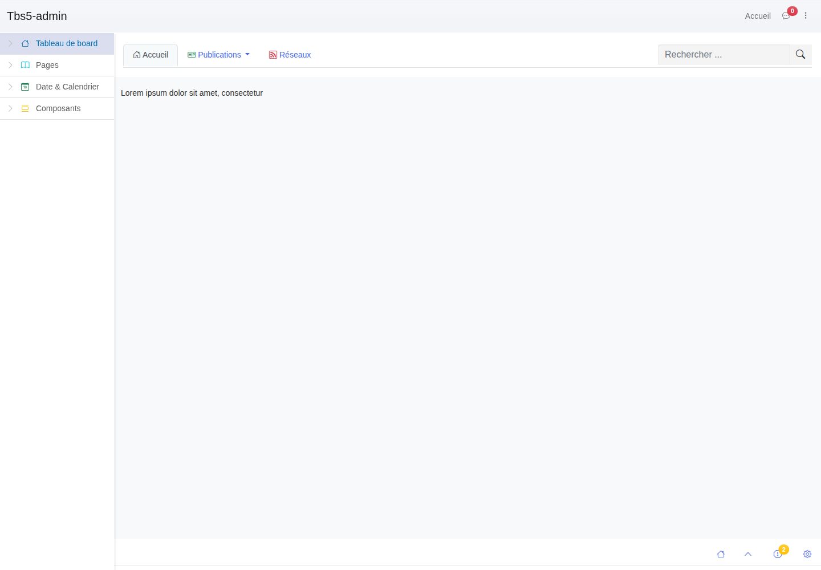
Task: Select the Accueil tab
Action: 151,55
